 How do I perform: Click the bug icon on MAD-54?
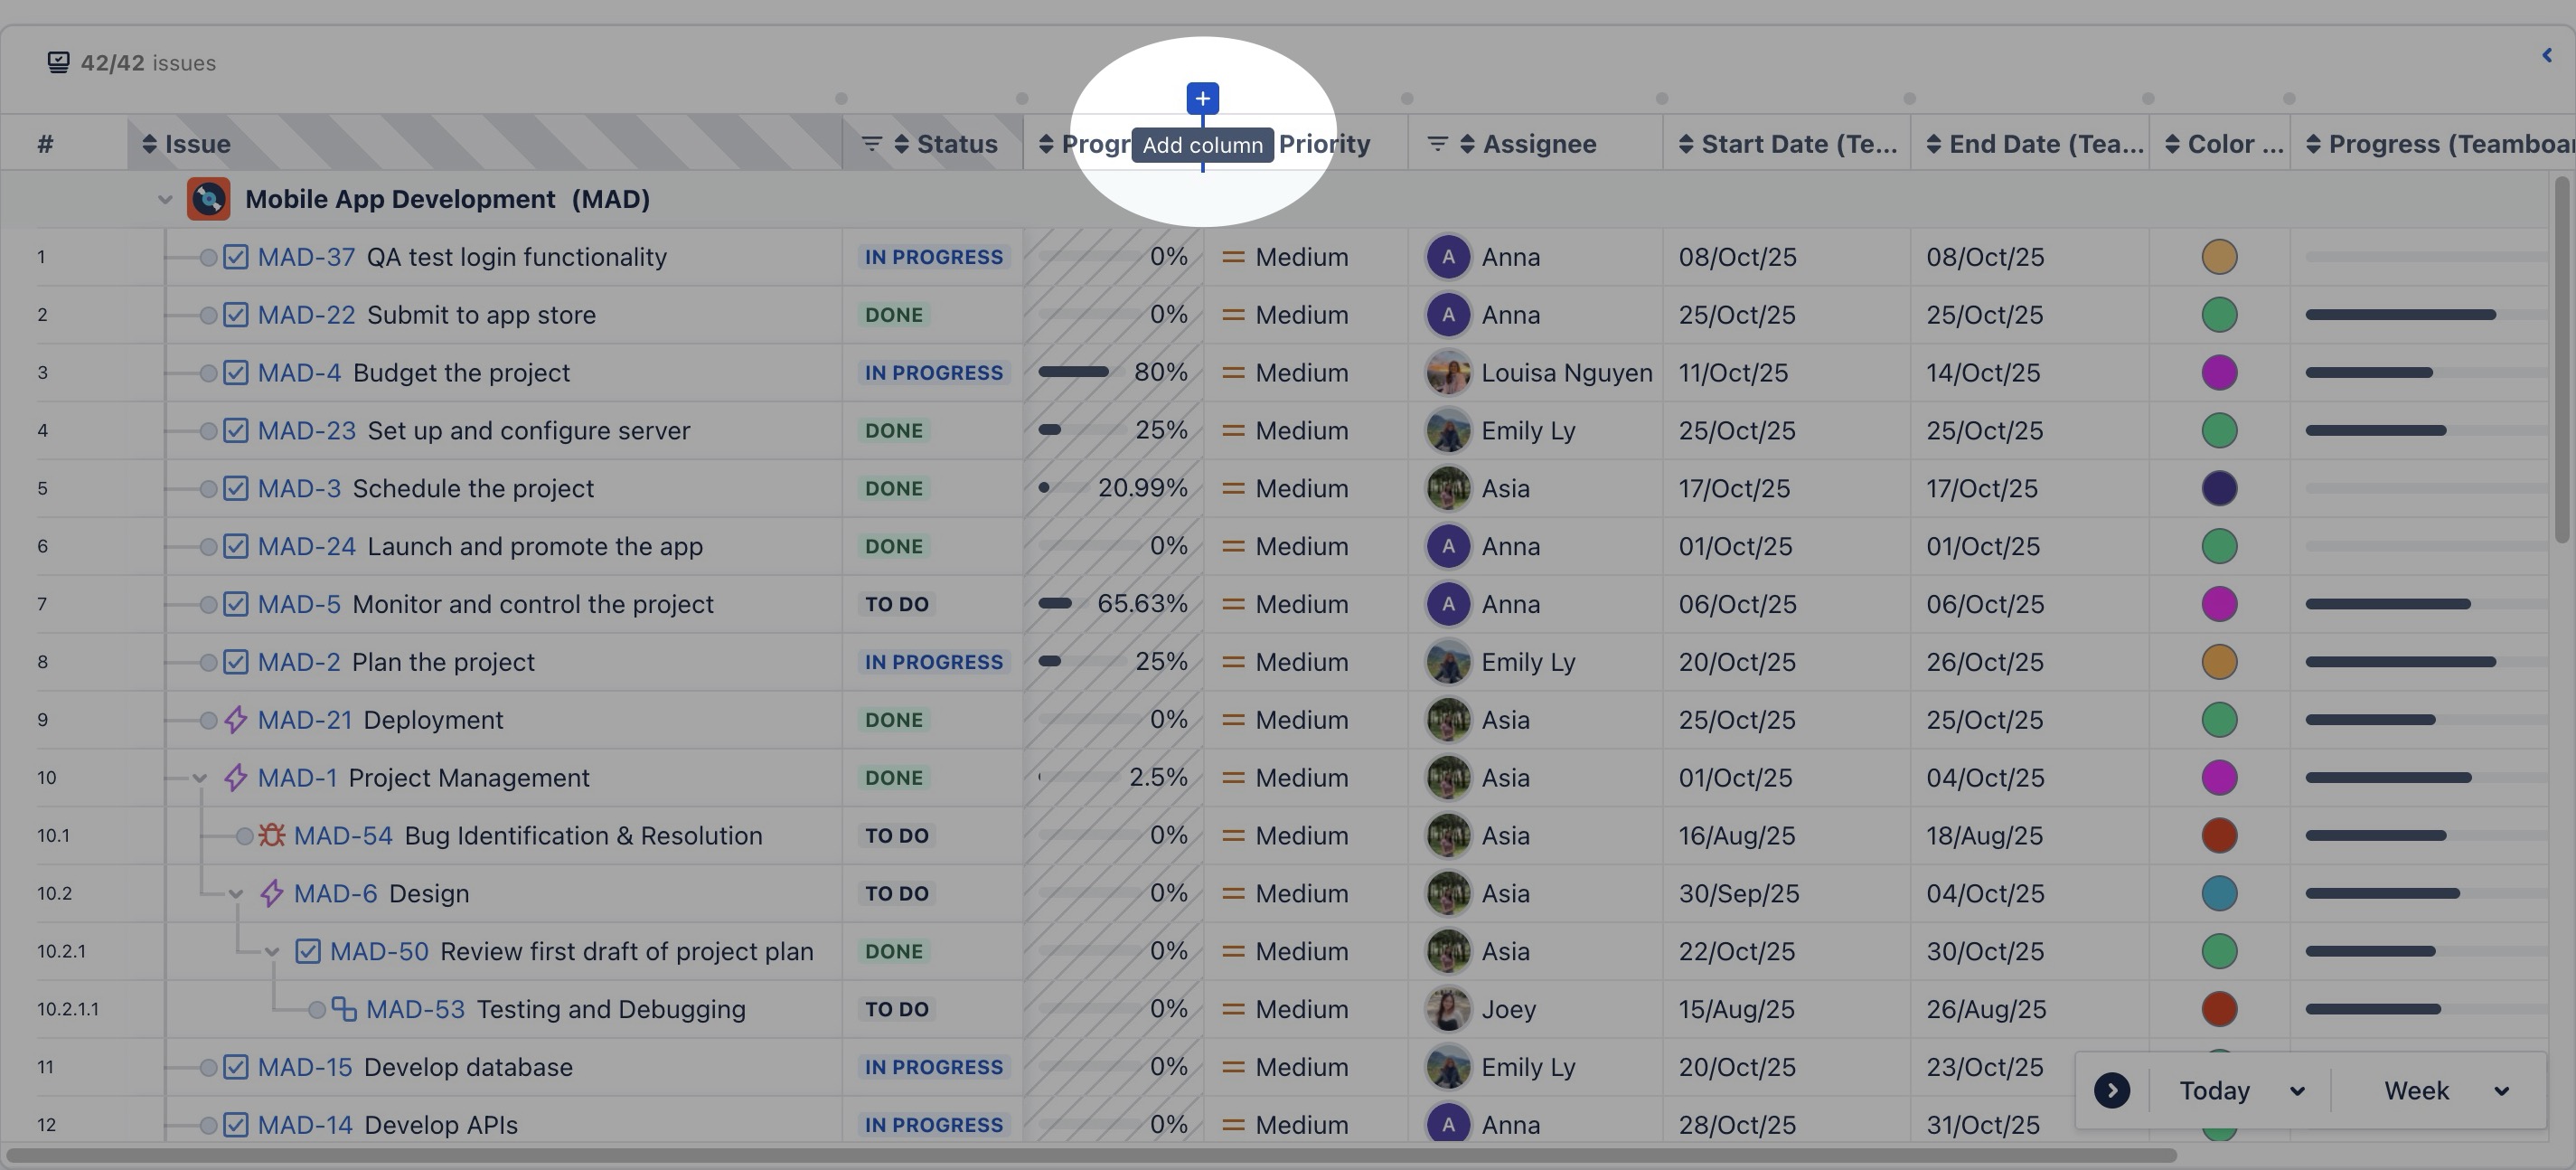272,835
